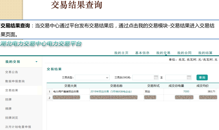Click the 7000 traded volume link
Image resolution: width=219 pixels, height=130 pixels.
[186, 92]
